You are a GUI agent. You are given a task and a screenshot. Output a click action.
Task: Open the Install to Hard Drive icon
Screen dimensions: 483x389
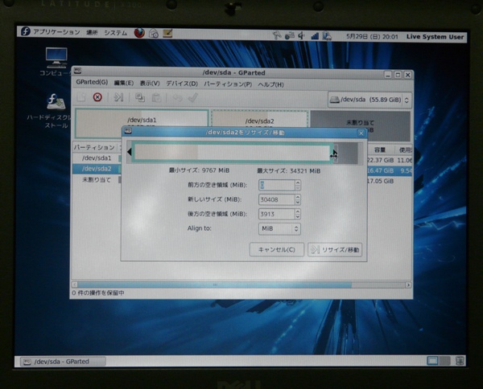pyautogui.click(x=57, y=104)
